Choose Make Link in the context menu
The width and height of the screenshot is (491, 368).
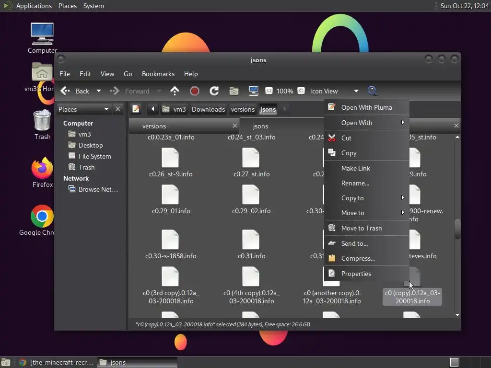click(x=367, y=168)
